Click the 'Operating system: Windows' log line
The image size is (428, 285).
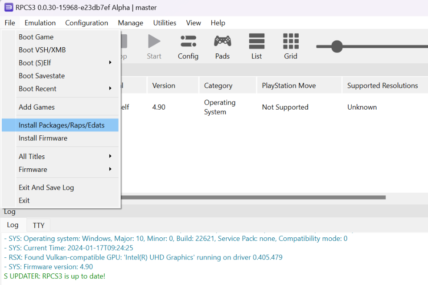[176, 239]
